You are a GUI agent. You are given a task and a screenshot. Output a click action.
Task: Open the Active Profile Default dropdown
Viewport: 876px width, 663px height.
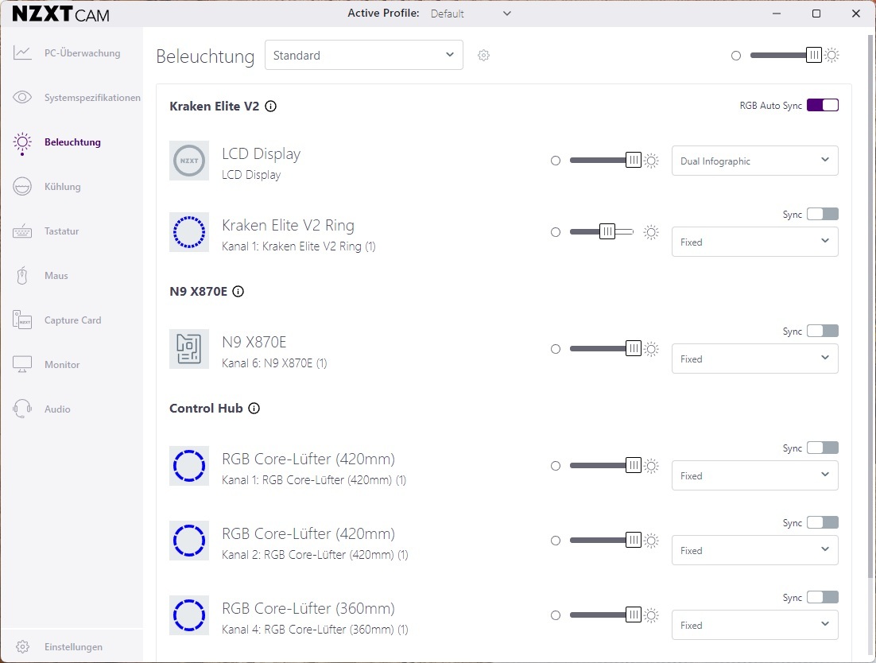(x=471, y=14)
